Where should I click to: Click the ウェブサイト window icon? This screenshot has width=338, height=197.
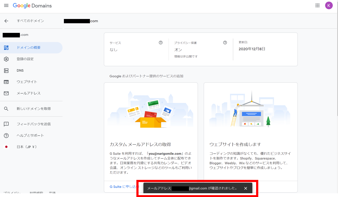(x=6, y=82)
